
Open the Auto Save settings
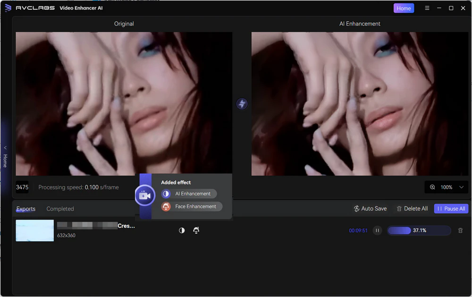pos(370,208)
